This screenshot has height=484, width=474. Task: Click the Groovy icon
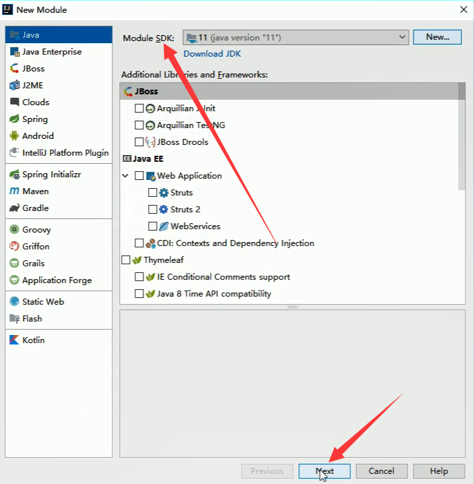[14, 229]
